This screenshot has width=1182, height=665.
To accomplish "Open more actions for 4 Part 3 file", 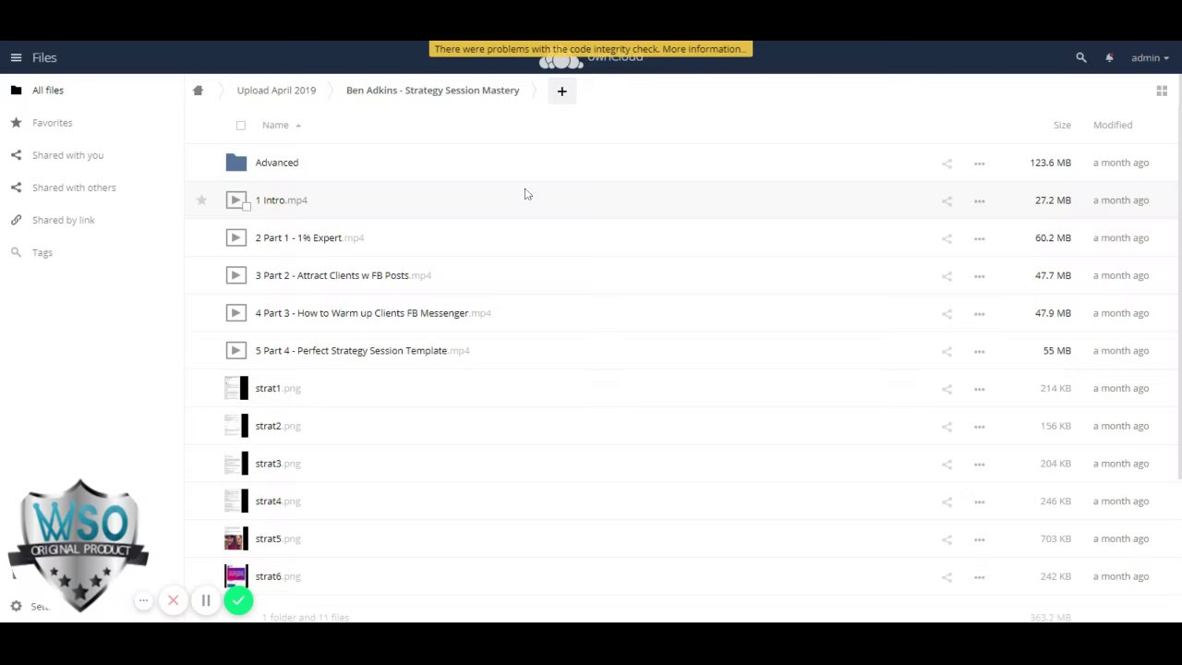I will [x=979, y=314].
